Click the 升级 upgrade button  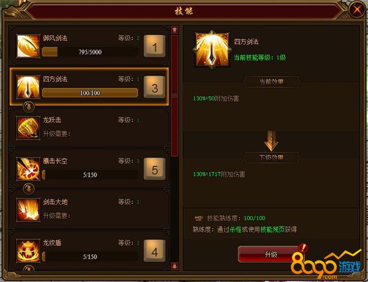pos(271,254)
